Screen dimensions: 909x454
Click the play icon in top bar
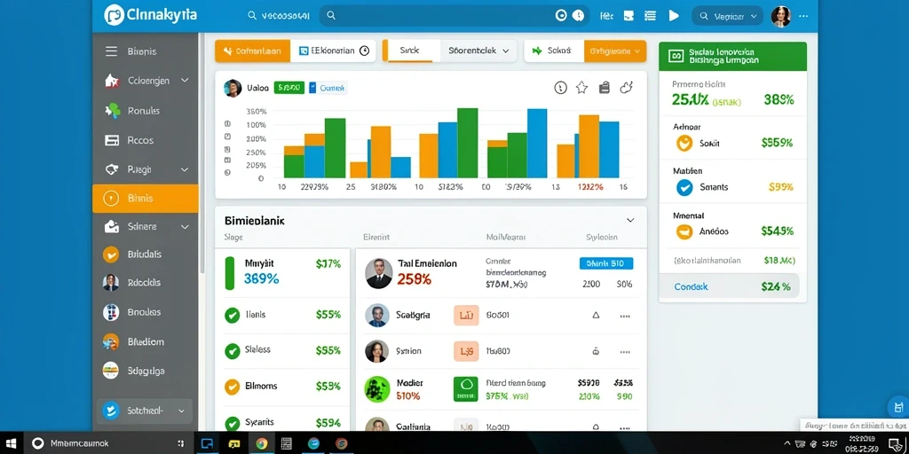pyautogui.click(x=674, y=16)
